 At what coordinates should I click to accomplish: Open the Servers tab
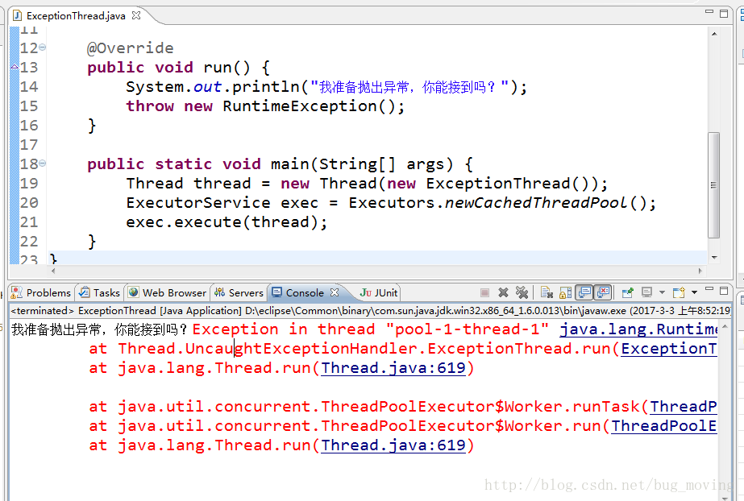point(239,292)
